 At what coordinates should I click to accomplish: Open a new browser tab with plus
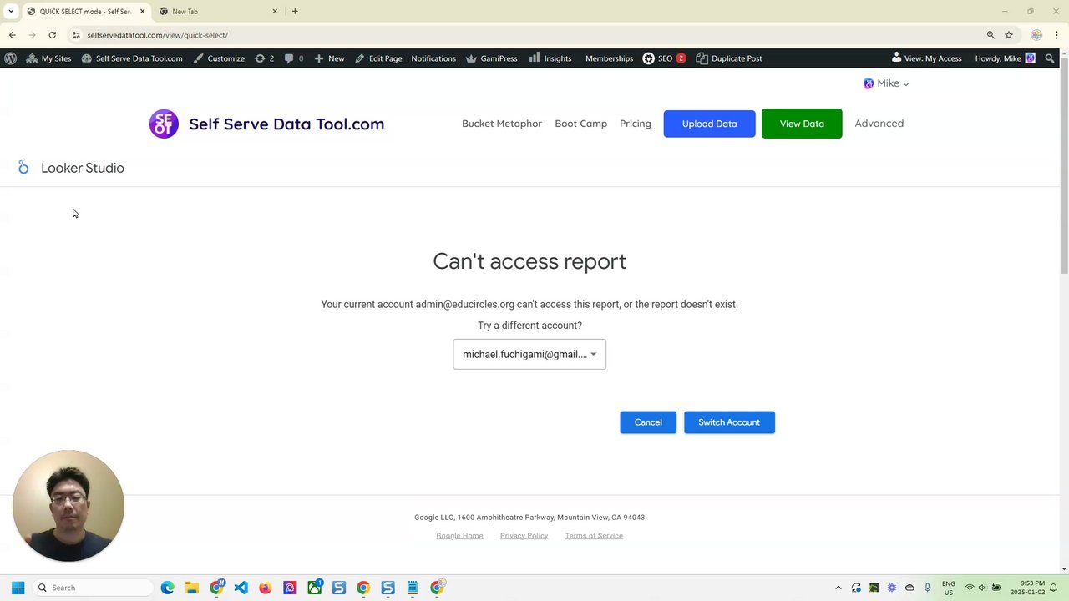pyautogui.click(x=295, y=12)
